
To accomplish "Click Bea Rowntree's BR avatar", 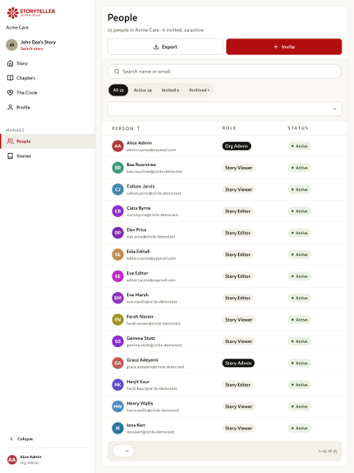I will (117, 168).
